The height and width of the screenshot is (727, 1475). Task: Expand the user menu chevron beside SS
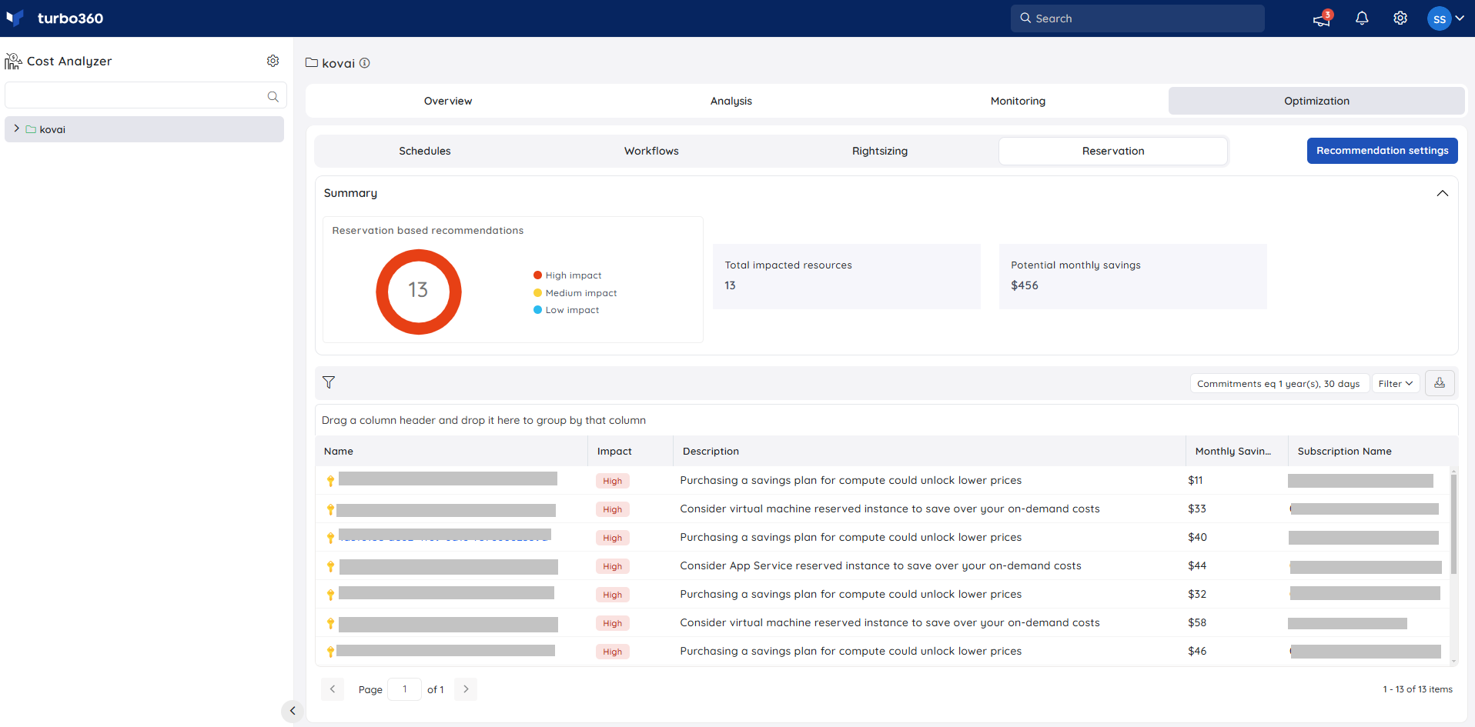click(1460, 18)
